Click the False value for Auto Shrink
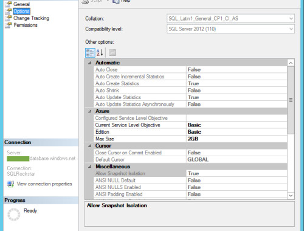The image size is (304, 231). coord(194,91)
